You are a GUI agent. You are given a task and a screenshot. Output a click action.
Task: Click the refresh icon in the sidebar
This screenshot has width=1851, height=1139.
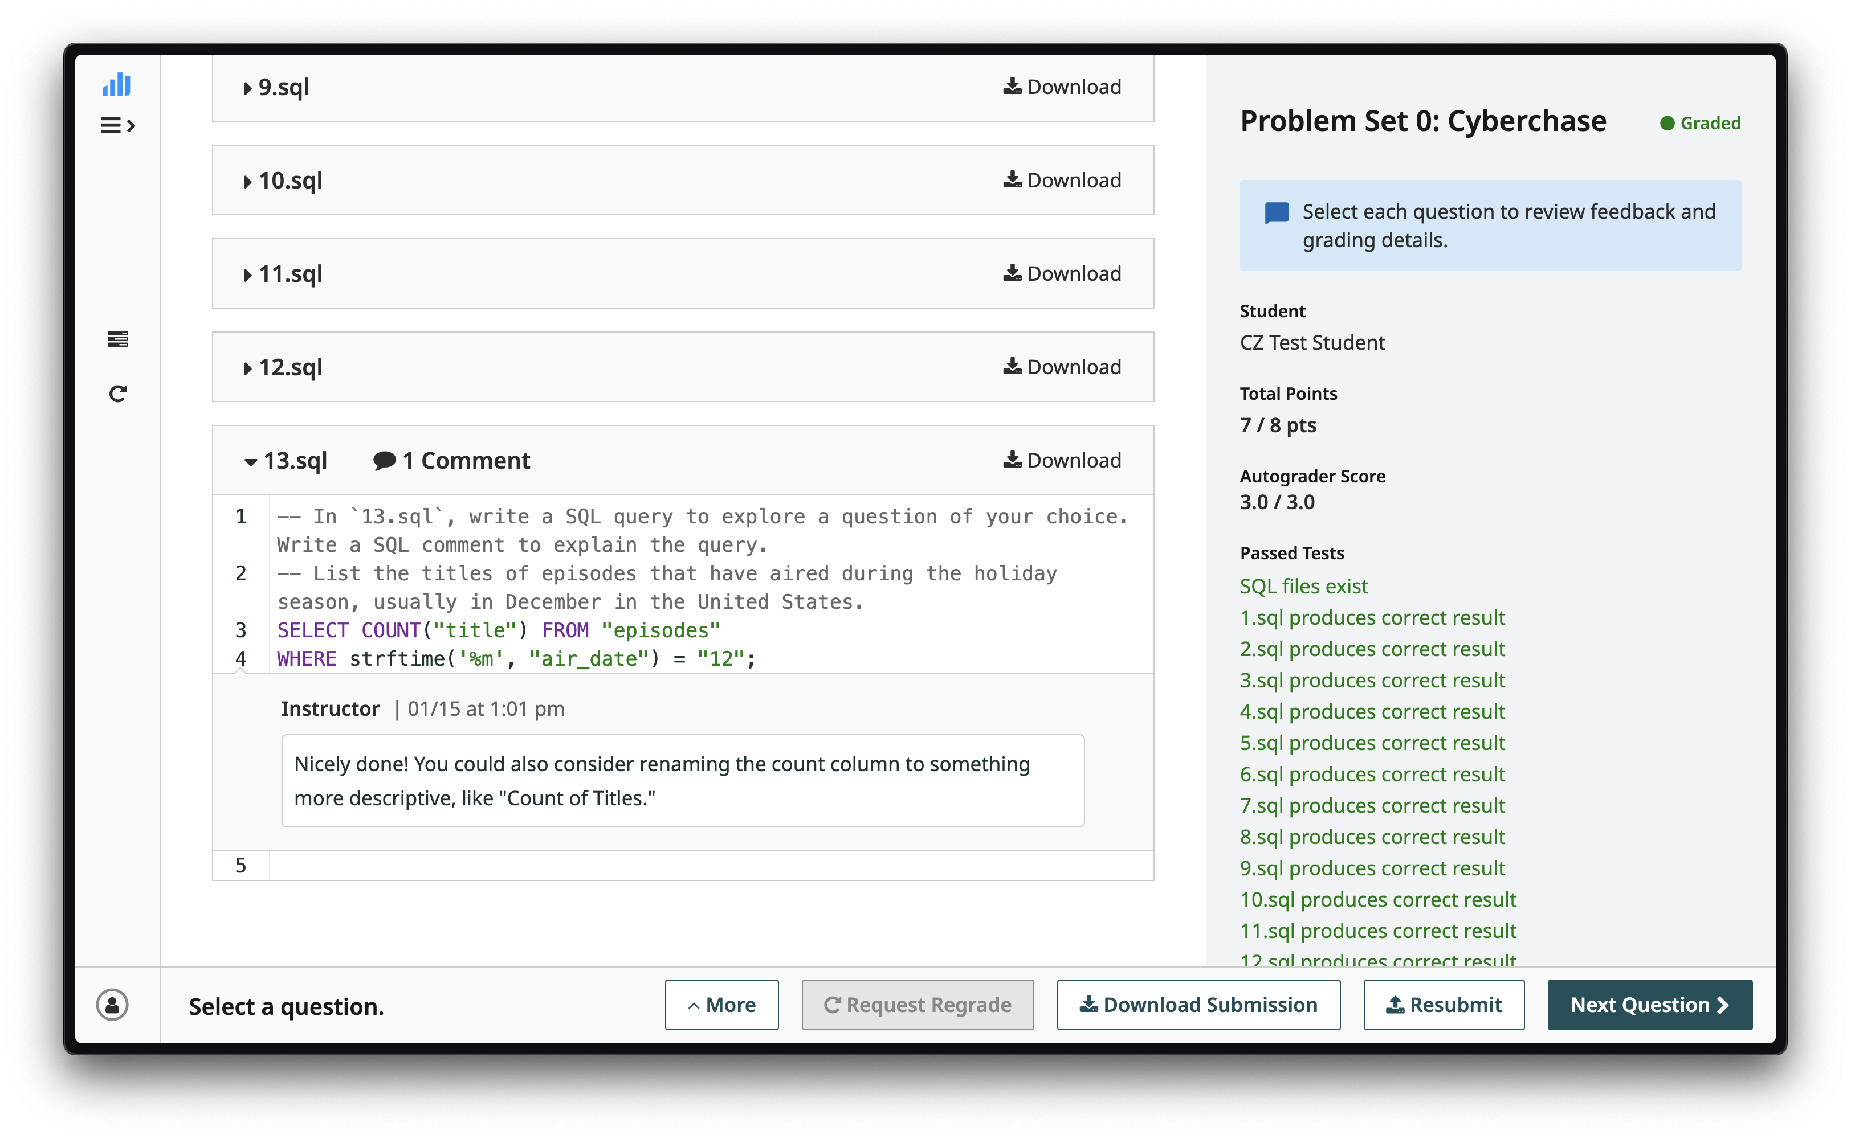(117, 392)
